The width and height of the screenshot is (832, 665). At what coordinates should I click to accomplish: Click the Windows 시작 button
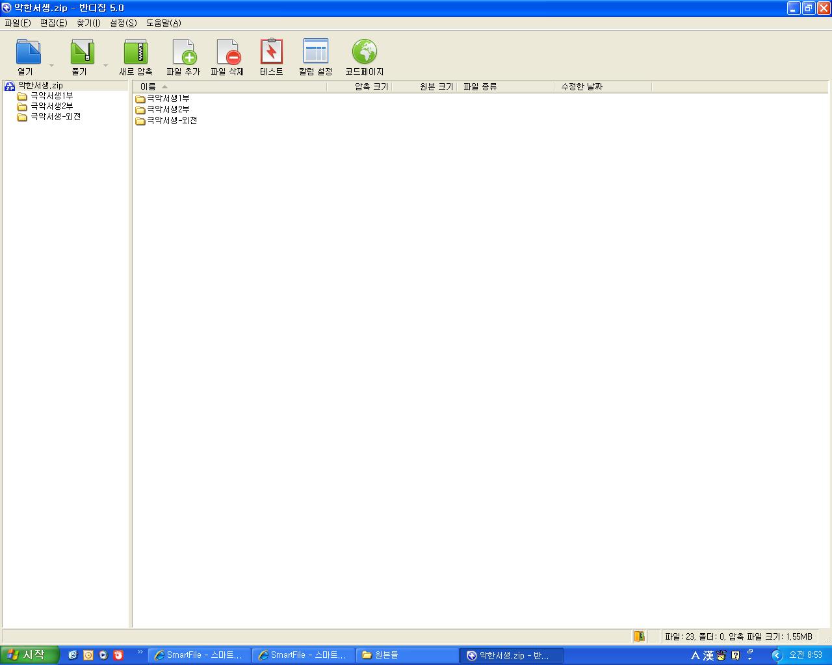point(29,655)
